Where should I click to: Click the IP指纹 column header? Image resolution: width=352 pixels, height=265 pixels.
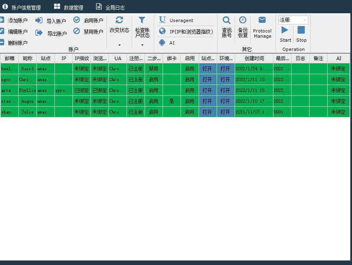click(x=82, y=59)
